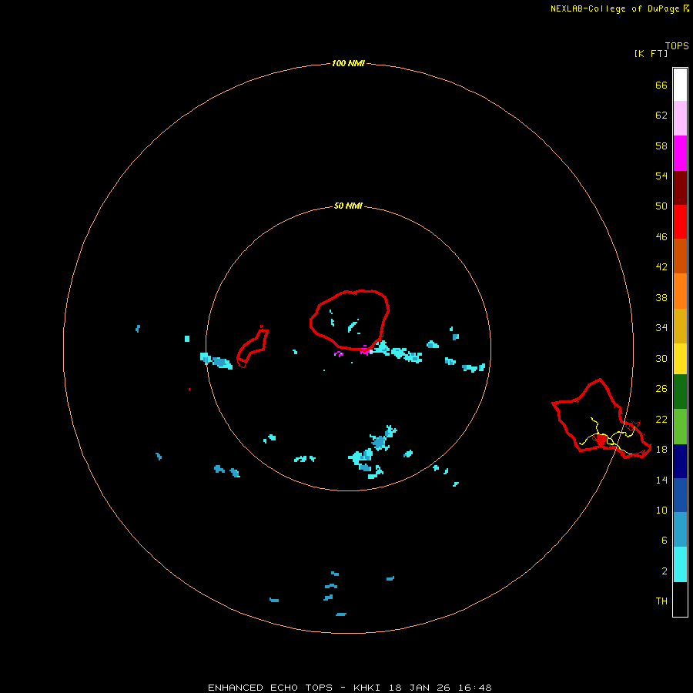693x693 pixels.
Task: Select the 46 scale label
Action: (661, 237)
